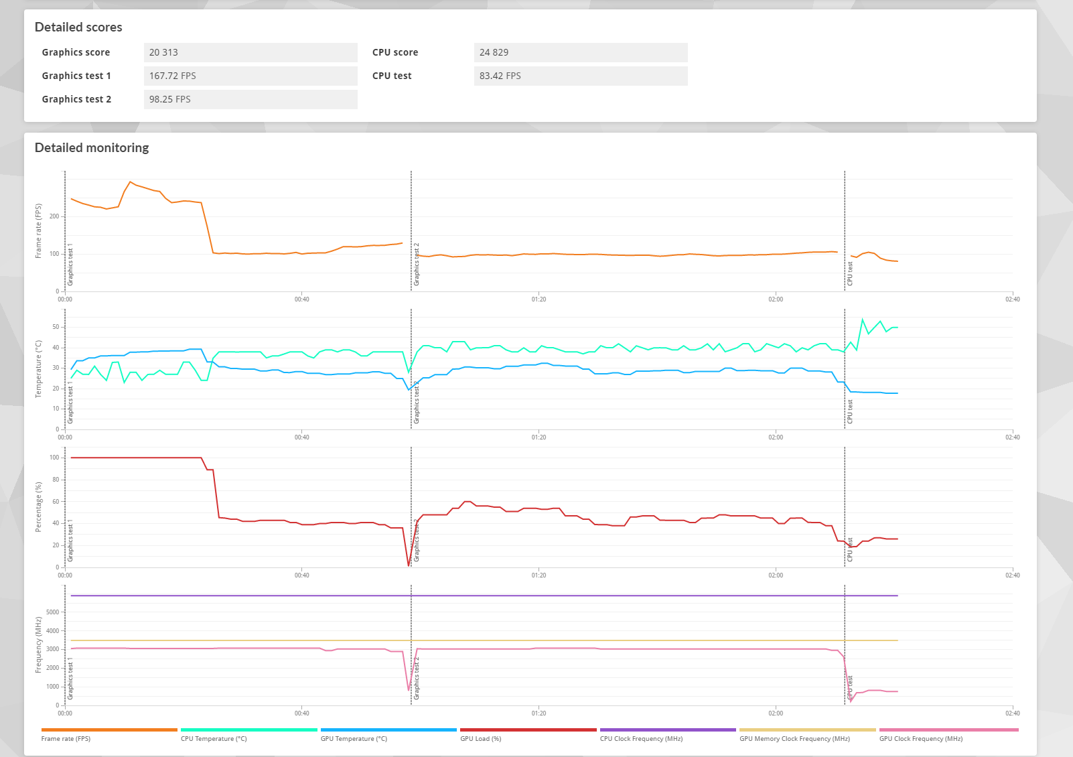Screen dimensions: 1073x757
Task: Click the Graphics test 2 marker line
Action: pyautogui.click(x=410, y=231)
